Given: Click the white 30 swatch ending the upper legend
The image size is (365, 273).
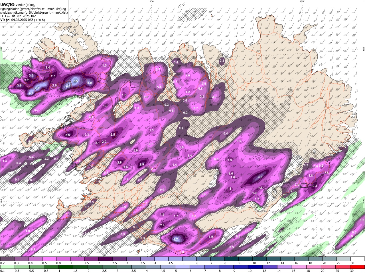Looking at the screenshot, I should [x=358, y=259].
